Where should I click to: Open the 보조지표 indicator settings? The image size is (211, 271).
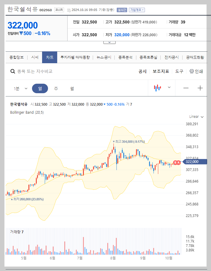161,71
